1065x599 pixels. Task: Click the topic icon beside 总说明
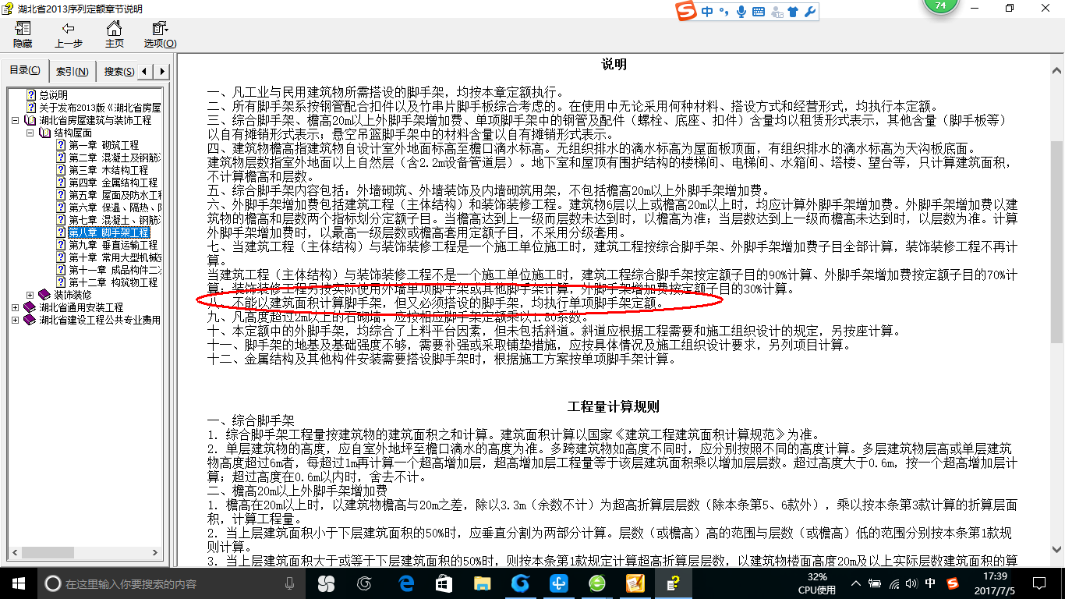[x=31, y=95]
